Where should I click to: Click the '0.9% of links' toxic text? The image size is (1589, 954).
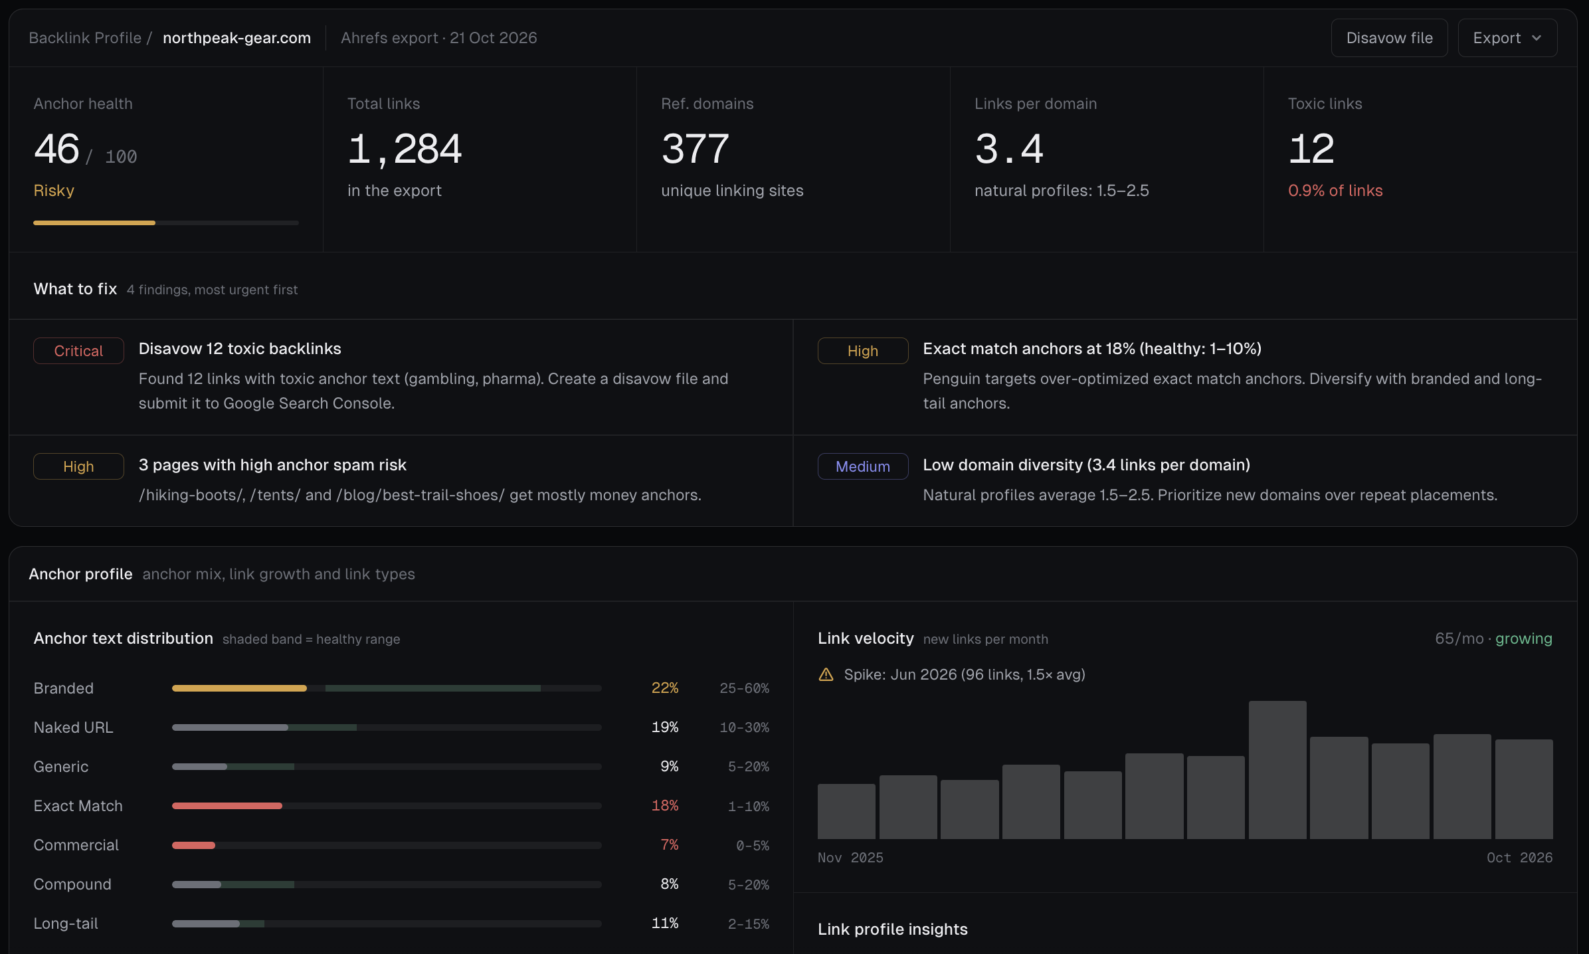[x=1335, y=191]
